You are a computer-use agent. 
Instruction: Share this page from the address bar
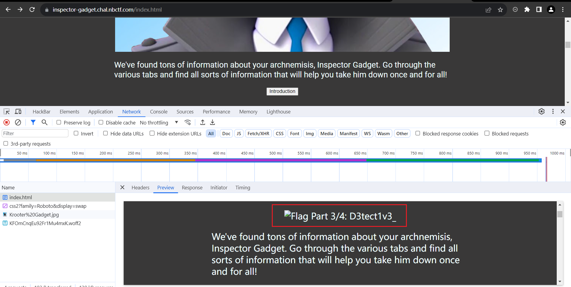pyautogui.click(x=488, y=10)
